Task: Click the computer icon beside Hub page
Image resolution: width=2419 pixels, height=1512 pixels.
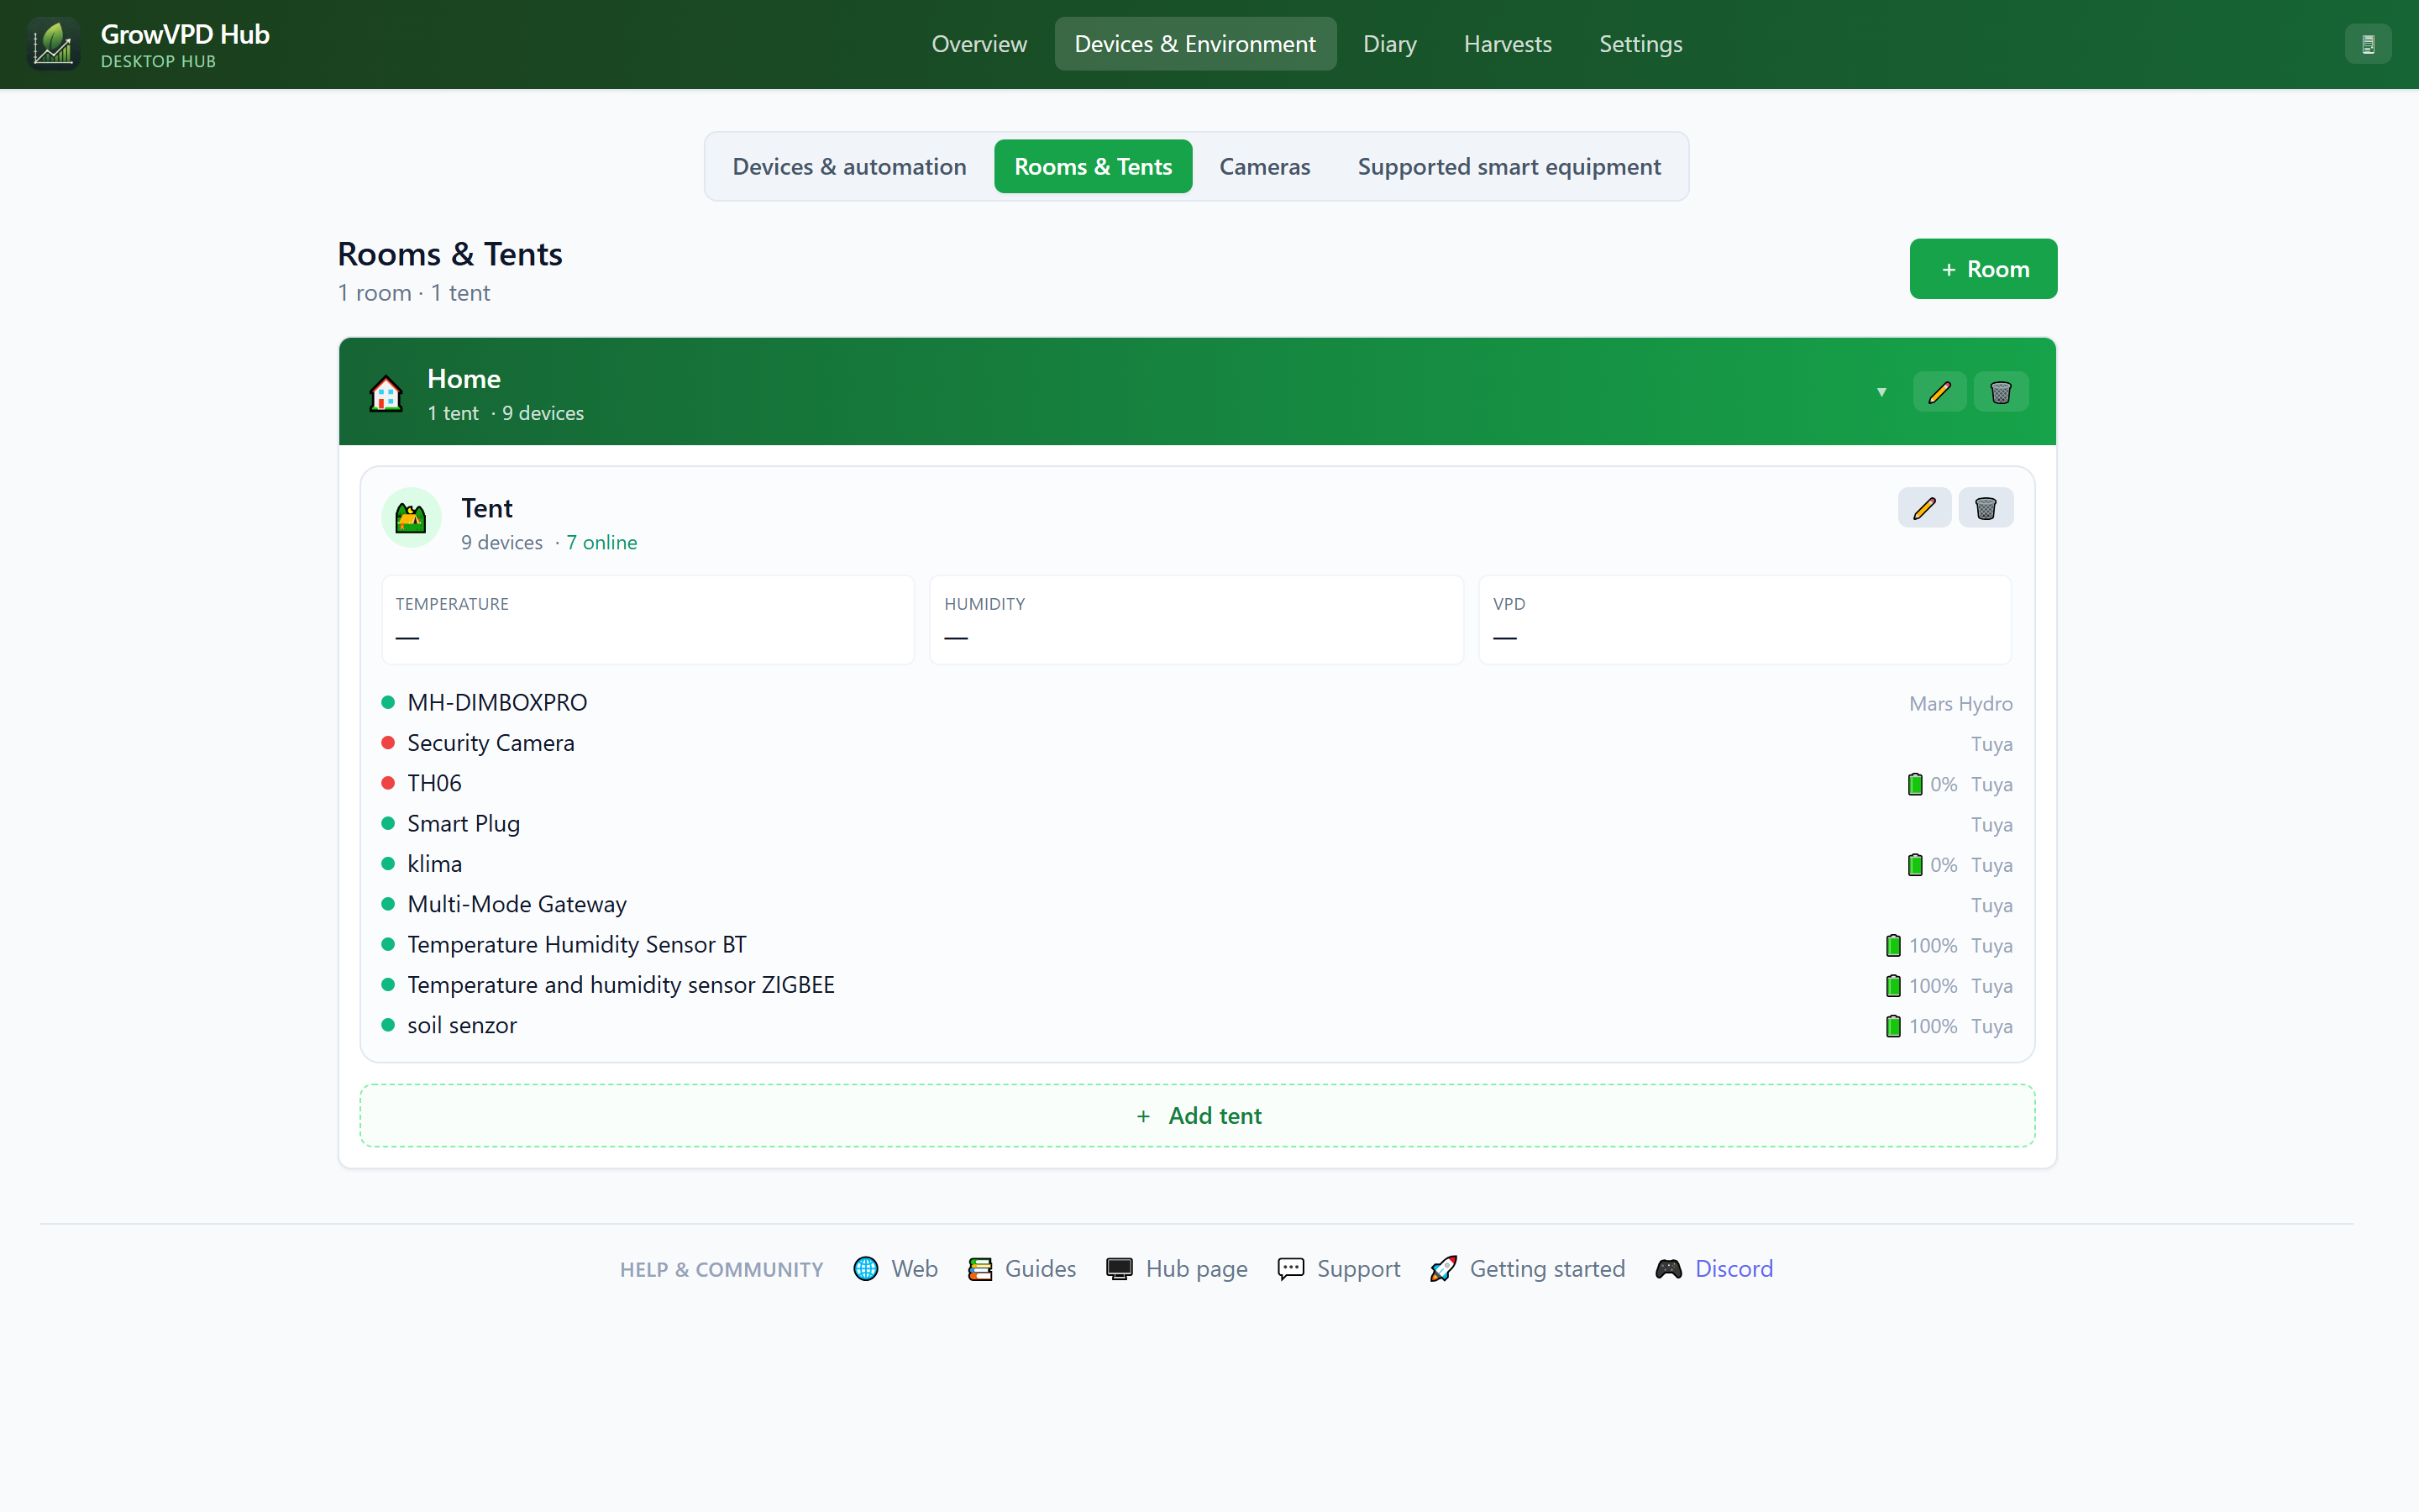Action: [1120, 1269]
